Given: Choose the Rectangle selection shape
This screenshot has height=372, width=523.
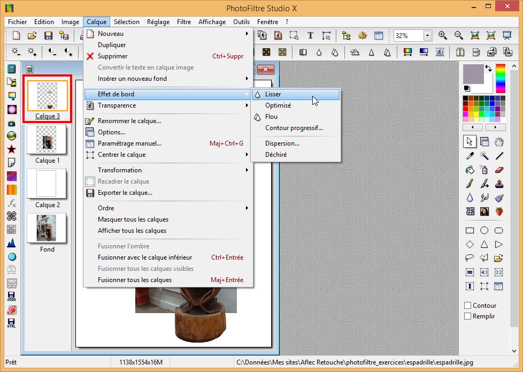Looking at the screenshot, I should (x=470, y=230).
